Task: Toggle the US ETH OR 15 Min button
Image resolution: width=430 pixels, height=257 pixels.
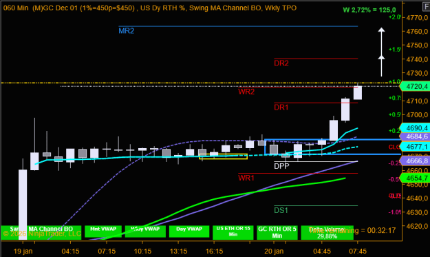Action: click(x=233, y=232)
